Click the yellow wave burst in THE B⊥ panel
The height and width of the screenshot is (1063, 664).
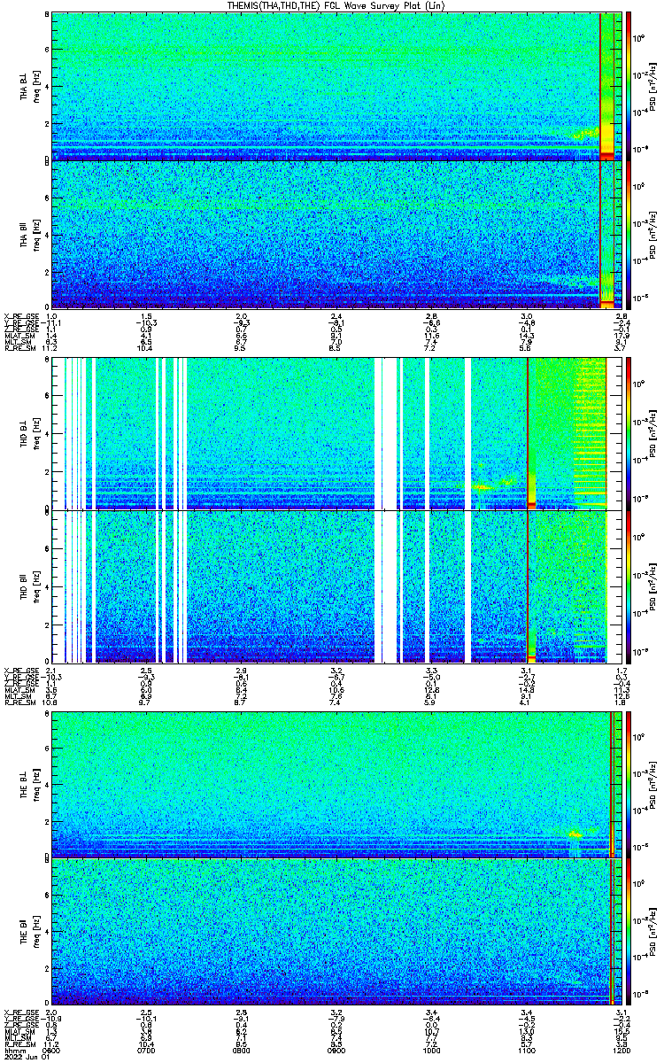(x=575, y=834)
